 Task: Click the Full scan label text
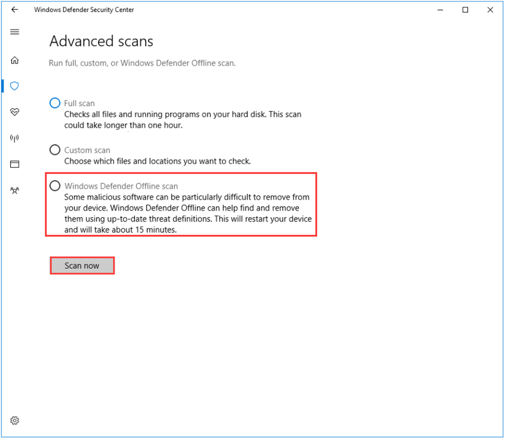click(80, 103)
